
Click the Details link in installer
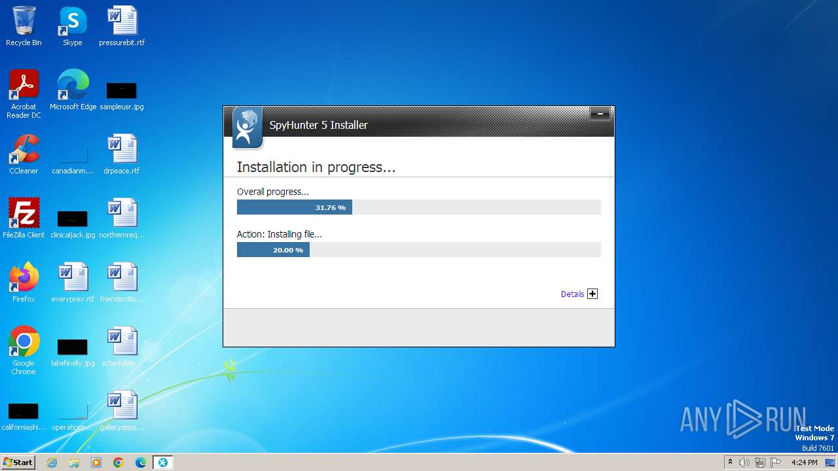572,294
